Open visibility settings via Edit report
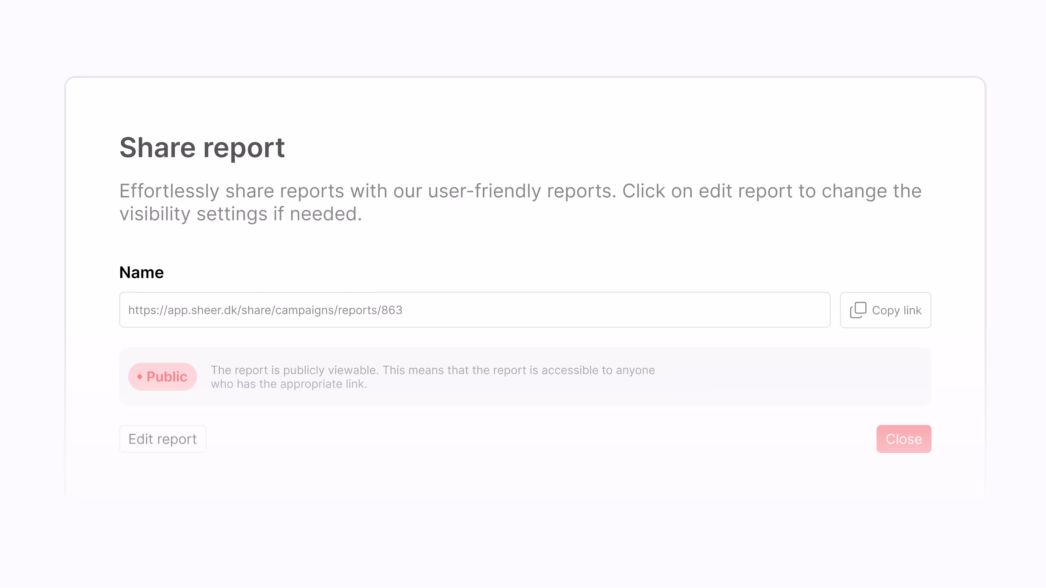1046x588 pixels. 162,439
